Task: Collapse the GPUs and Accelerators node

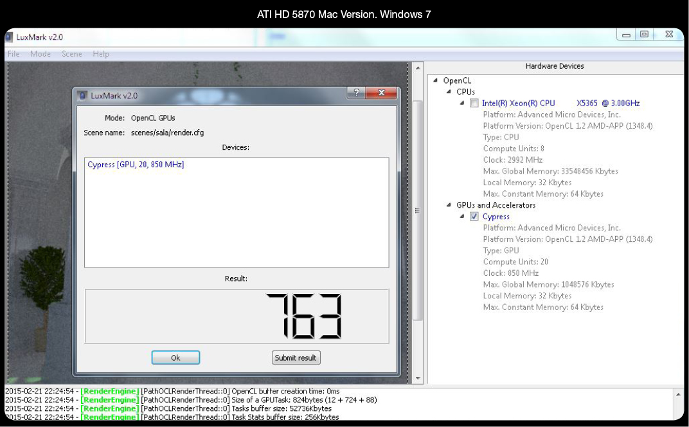Action: pos(449,205)
